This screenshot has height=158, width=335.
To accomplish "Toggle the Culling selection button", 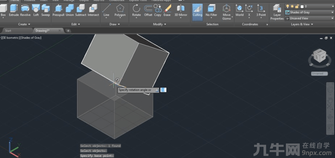I will [198, 12].
